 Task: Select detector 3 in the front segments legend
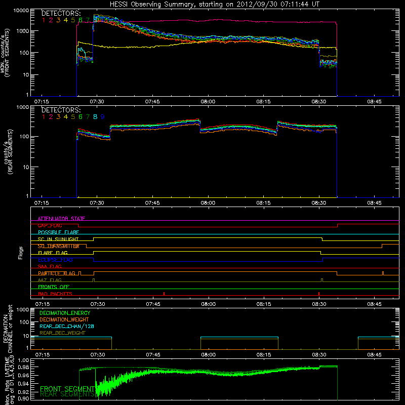58,20
